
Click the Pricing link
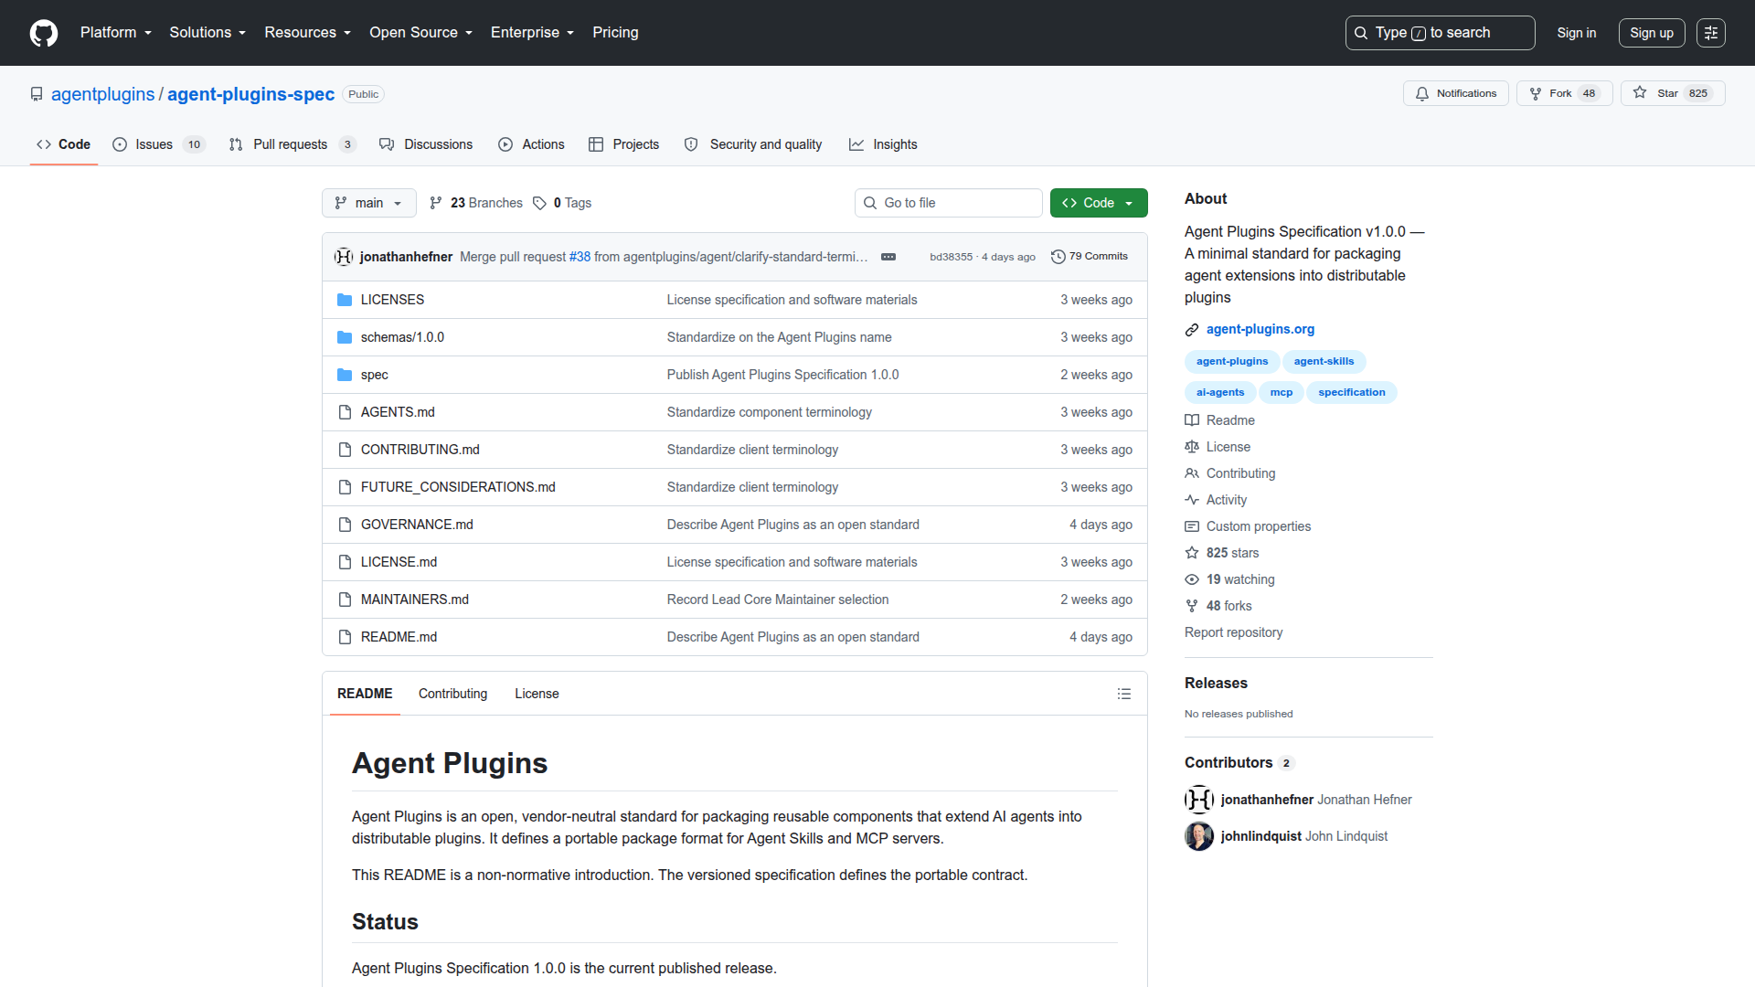pos(615,33)
